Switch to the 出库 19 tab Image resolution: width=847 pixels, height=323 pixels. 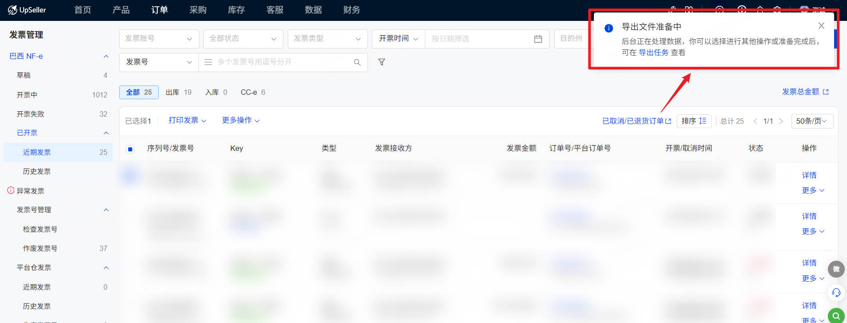click(x=178, y=92)
